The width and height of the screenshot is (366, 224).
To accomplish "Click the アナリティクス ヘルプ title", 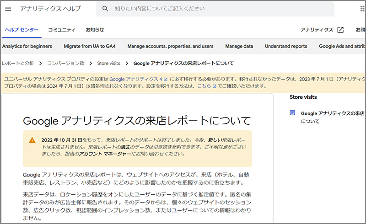I will coord(50,9).
